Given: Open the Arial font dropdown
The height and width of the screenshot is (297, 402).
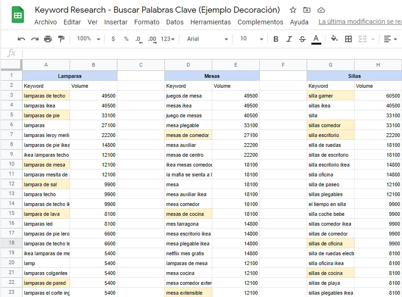Looking at the screenshot, I should 207,39.
